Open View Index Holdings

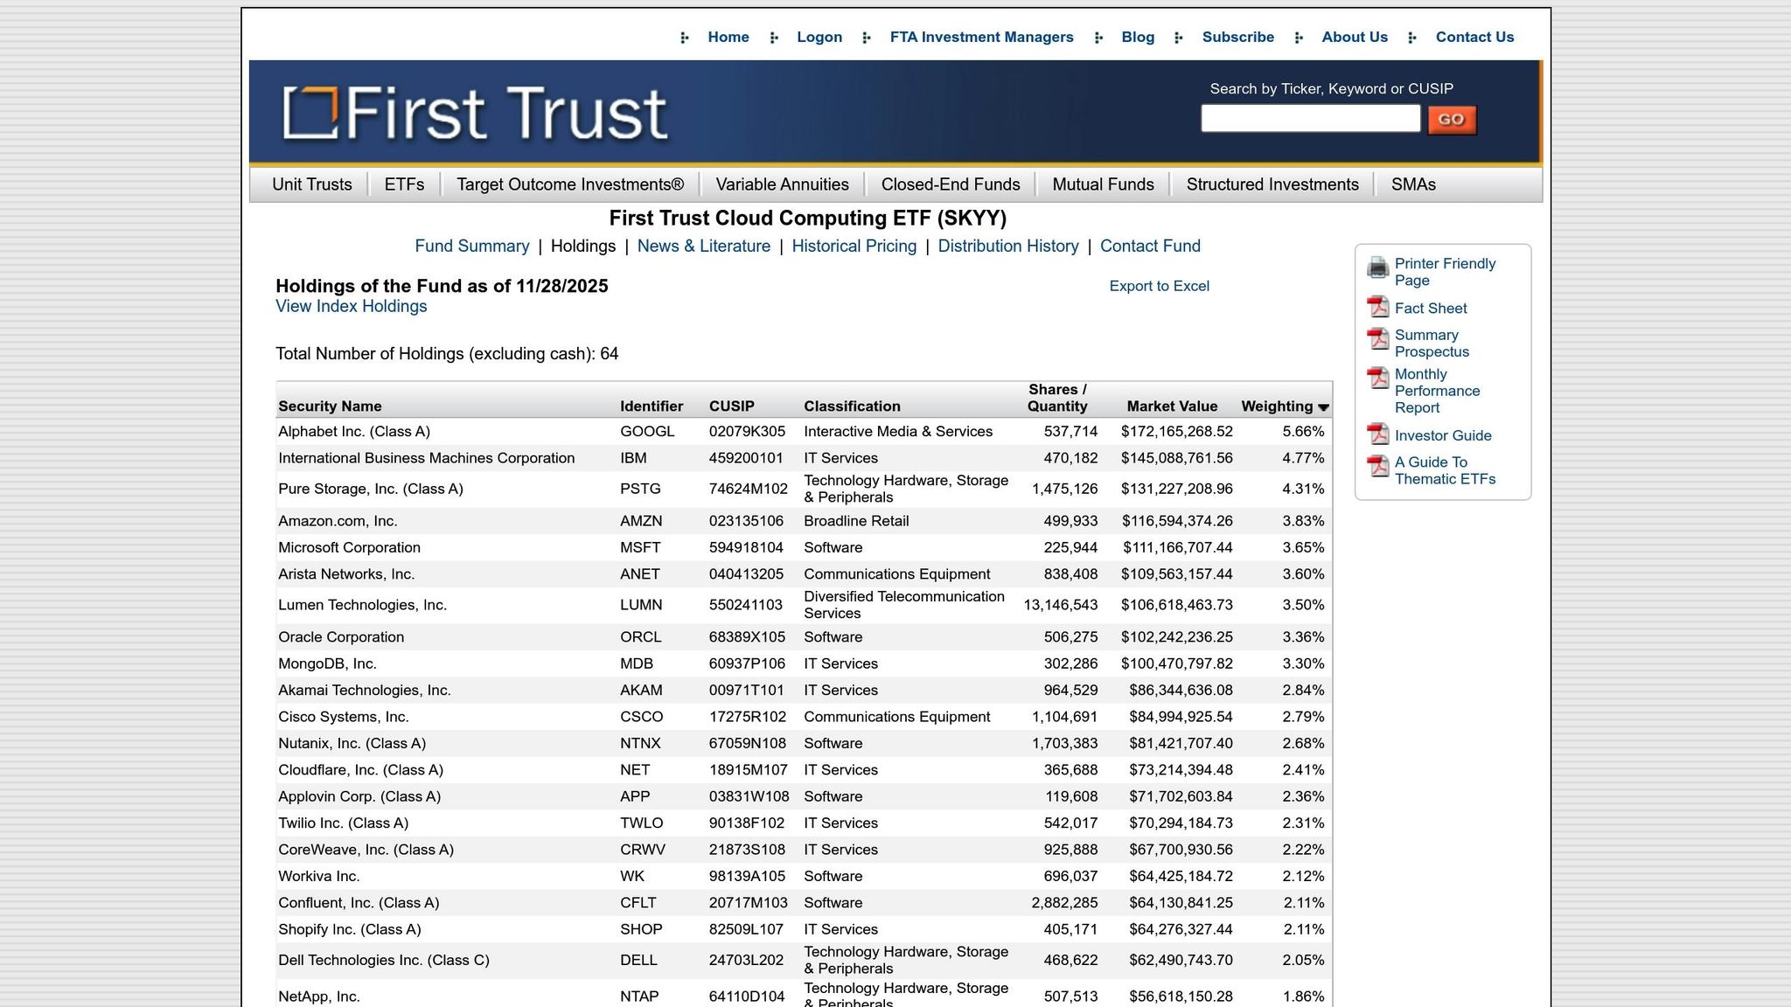351,306
